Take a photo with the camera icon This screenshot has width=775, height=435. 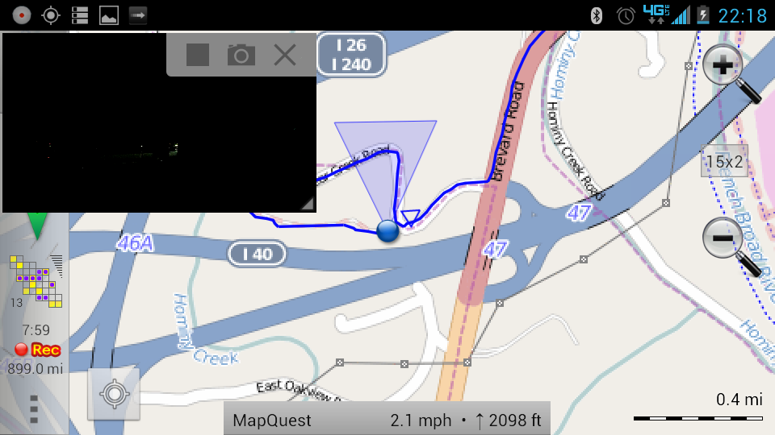coord(241,55)
